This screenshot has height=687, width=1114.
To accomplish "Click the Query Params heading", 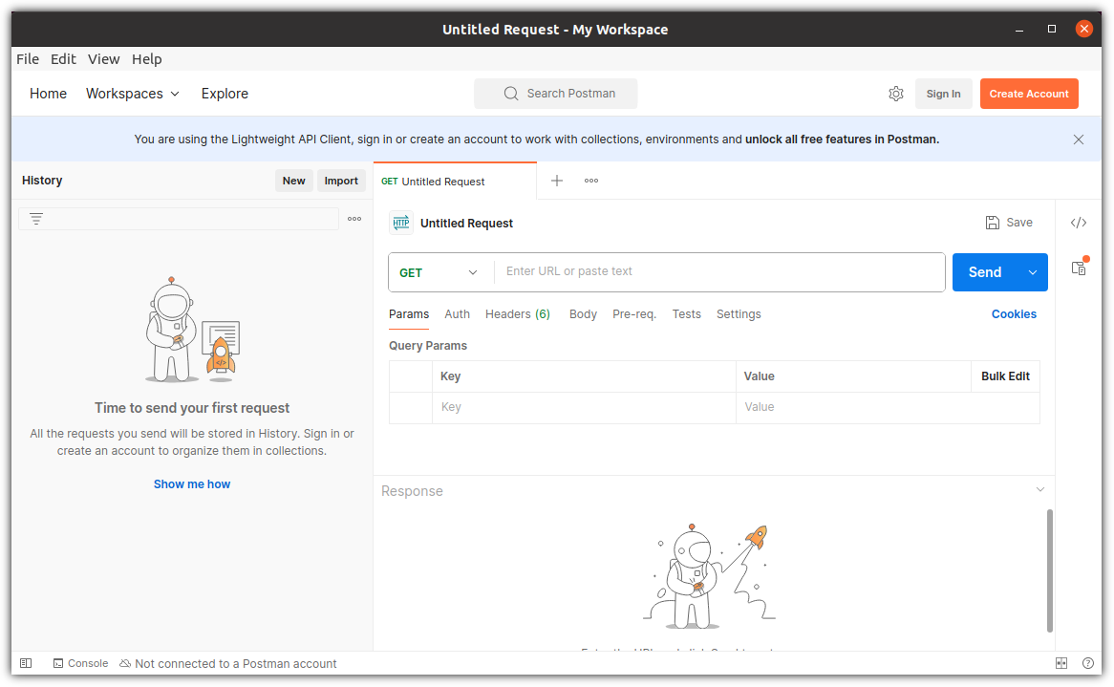I will point(428,345).
